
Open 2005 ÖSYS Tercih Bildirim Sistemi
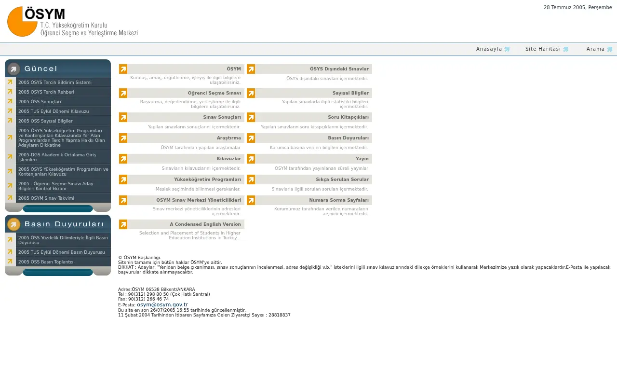(x=55, y=83)
